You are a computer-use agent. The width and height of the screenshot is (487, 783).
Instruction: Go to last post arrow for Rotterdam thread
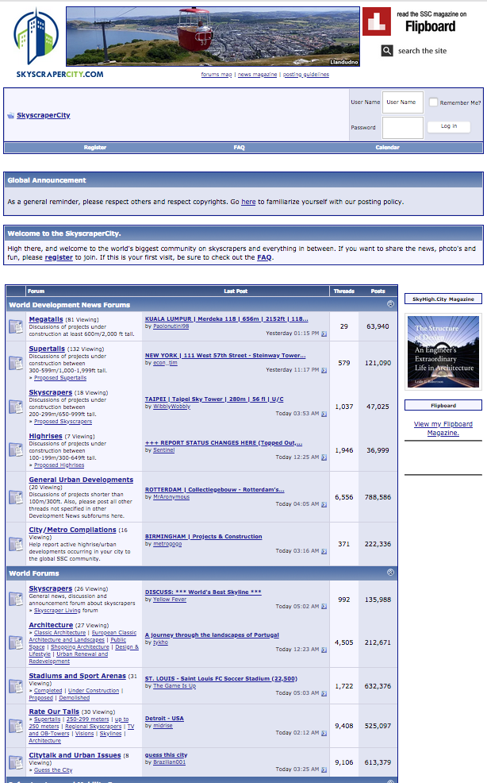pos(324,504)
